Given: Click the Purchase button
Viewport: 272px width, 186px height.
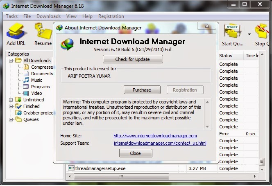Looking at the screenshot, I should click(x=142, y=90).
